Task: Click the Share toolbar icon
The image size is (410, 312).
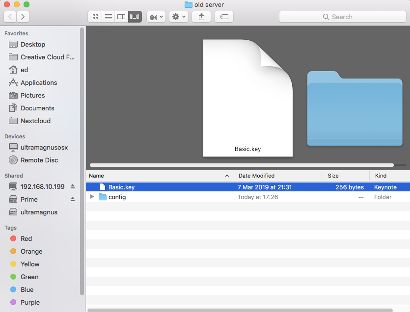Action: (201, 17)
